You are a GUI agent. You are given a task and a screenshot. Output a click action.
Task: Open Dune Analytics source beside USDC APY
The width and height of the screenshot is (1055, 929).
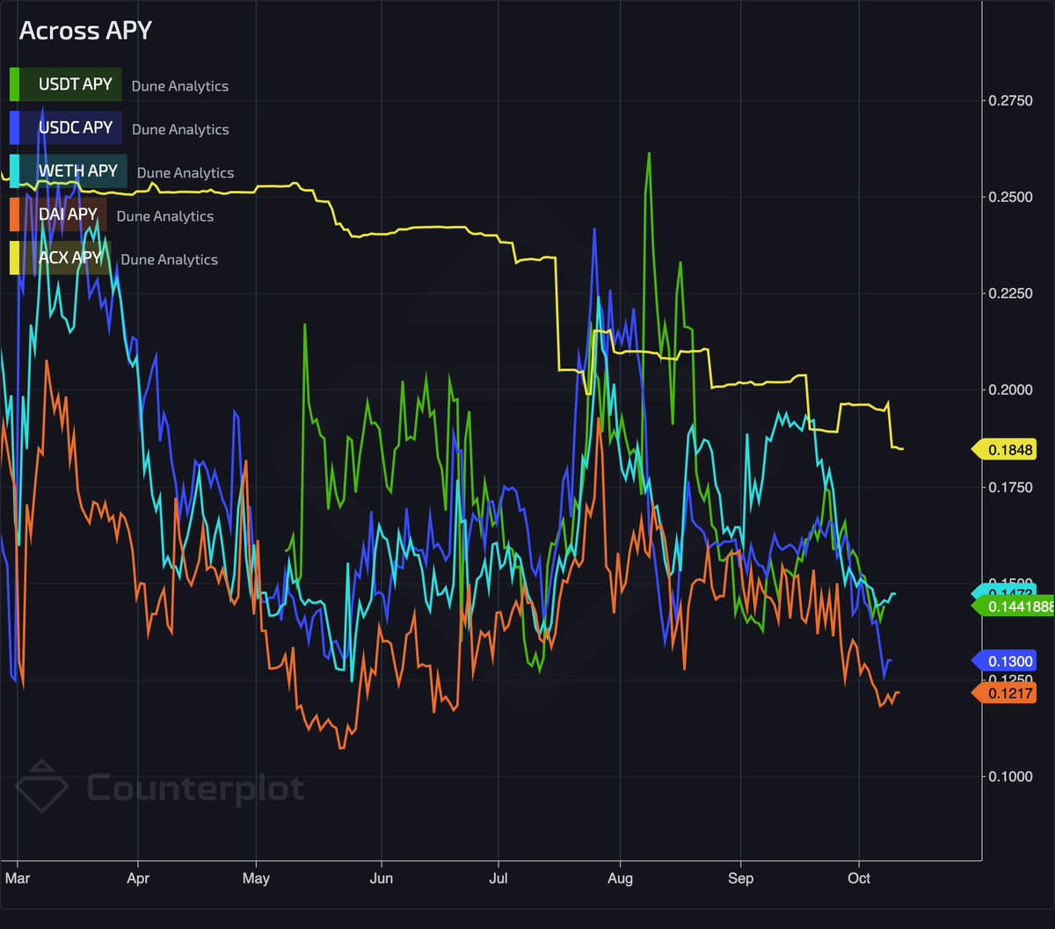pos(180,129)
